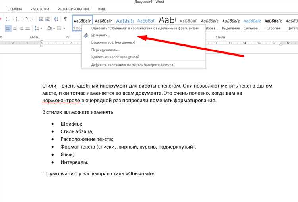The width and height of the screenshot is (298, 202).
Task: Expand the borders dropdown arrow
Action: coord(64,29)
